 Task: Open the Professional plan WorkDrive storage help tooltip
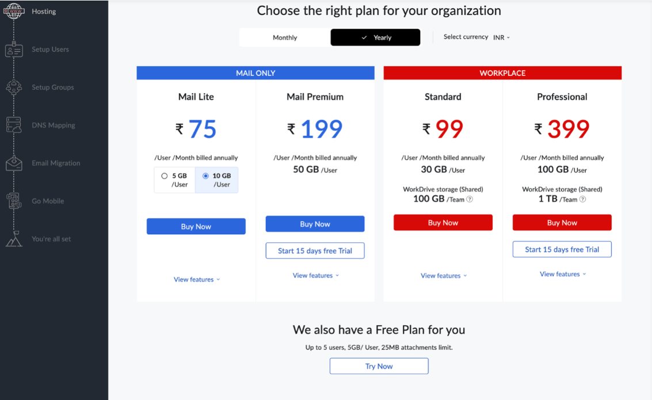[x=581, y=200]
